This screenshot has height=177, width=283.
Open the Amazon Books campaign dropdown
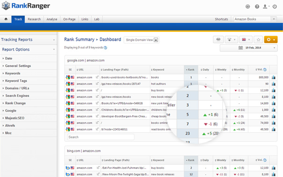(x=255, y=19)
